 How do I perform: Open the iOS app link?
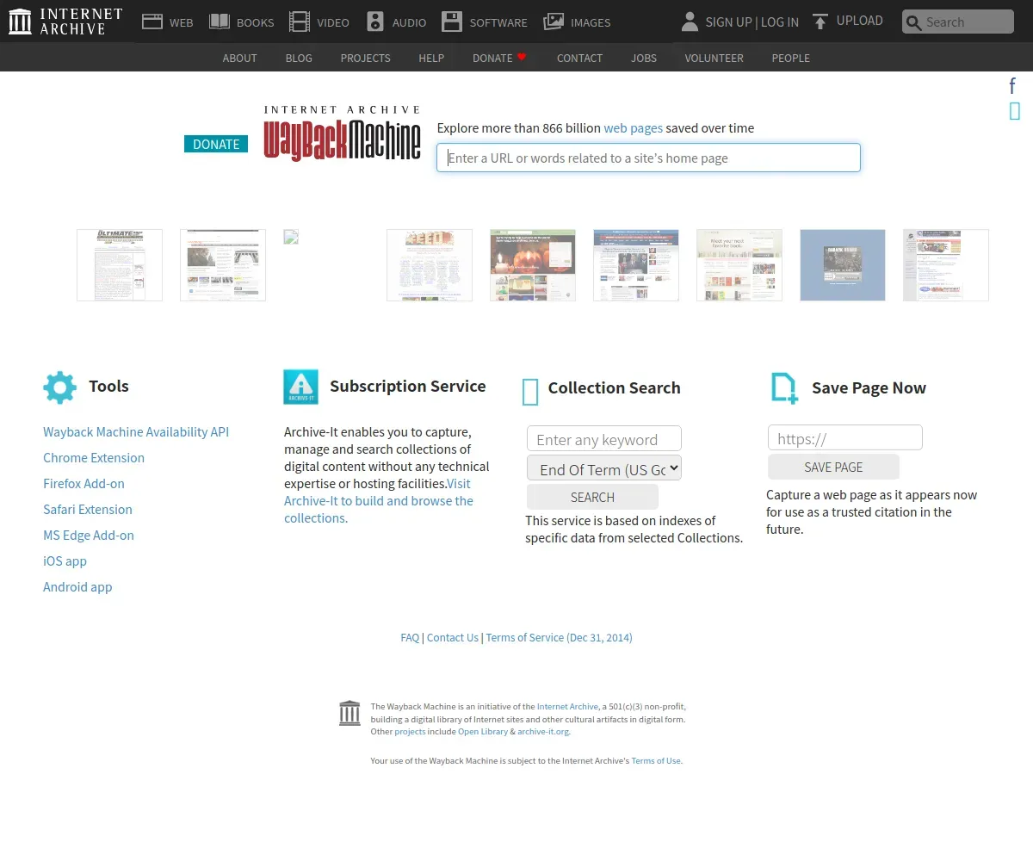pyautogui.click(x=65, y=561)
